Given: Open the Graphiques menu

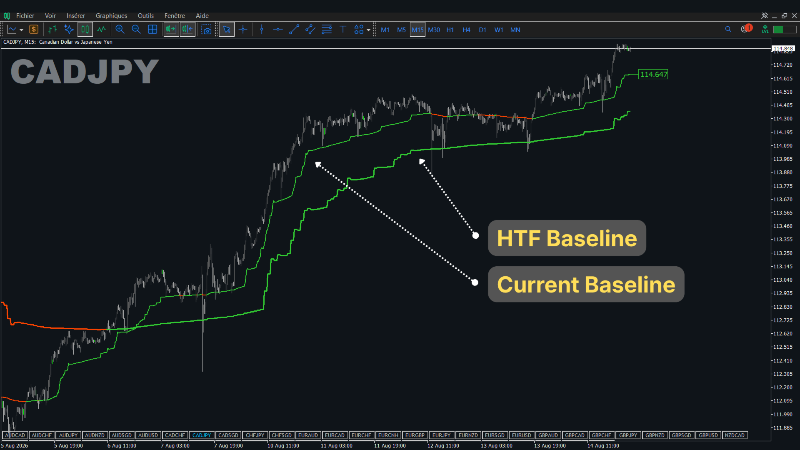Looking at the screenshot, I should tap(111, 16).
